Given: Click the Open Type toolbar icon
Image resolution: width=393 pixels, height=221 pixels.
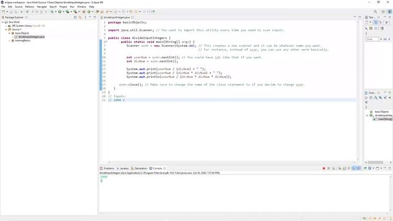Looking at the screenshot, I should [x=97, y=12].
